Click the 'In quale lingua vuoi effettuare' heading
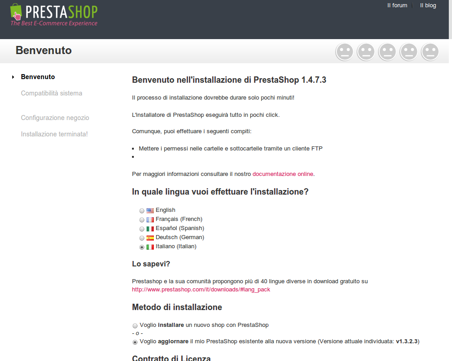Image resolution: width=452 pixels, height=361 pixels. click(x=220, y=192)
